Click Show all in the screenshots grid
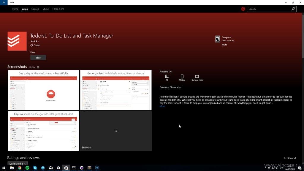The image size is (304, 171). click(116, 131)
